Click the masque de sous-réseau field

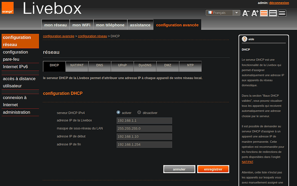click(x=144, y=128)
